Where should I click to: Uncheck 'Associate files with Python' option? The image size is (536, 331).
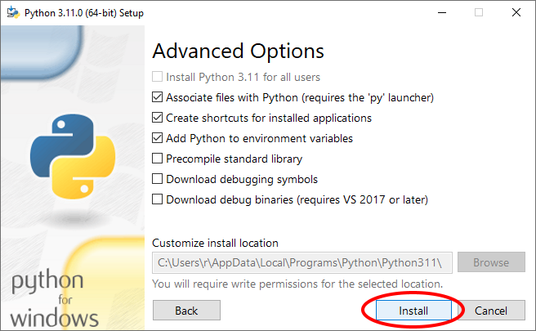click(157, 97)
